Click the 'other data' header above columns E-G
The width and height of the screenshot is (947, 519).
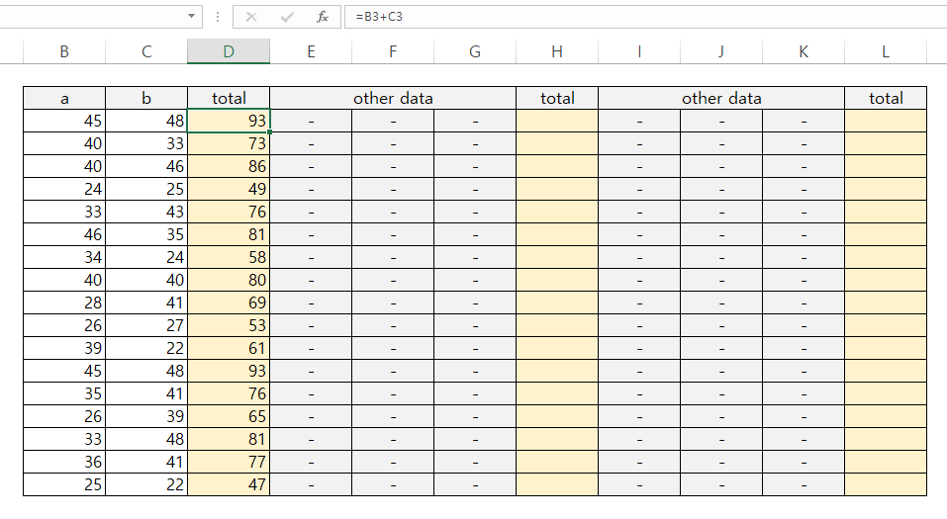[x=393, y=99]
